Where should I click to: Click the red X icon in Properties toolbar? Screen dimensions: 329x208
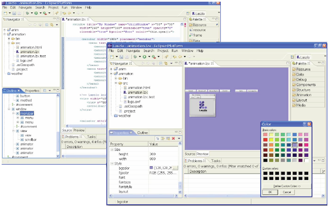[173, 139]
